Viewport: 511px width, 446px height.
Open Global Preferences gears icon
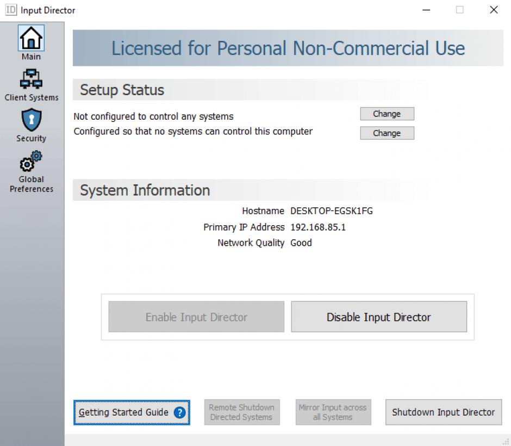pyautogui.click(x=31, y=161)
